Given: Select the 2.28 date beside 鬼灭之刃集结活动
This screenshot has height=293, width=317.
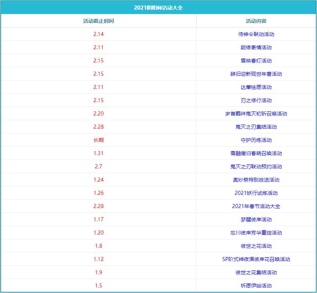Looking at the screenshot, I should pos(99,127).
